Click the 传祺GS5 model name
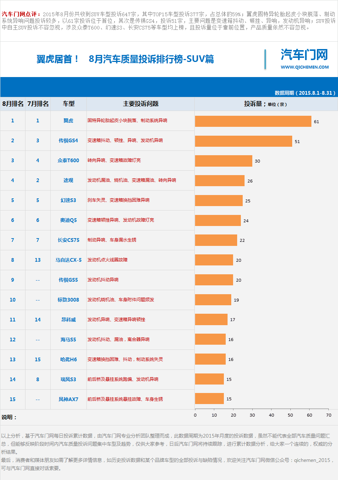This screenshot has height=480, width=338. 68,280
